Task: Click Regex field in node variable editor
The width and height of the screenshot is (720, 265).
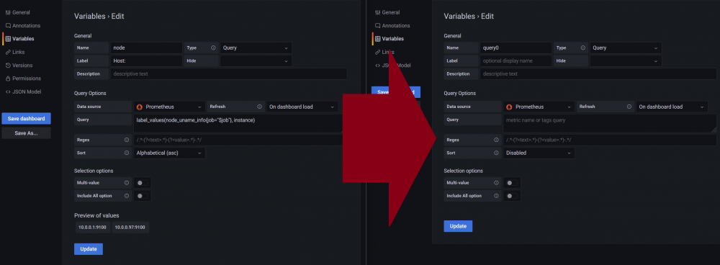Action: (x=238, y=140)
